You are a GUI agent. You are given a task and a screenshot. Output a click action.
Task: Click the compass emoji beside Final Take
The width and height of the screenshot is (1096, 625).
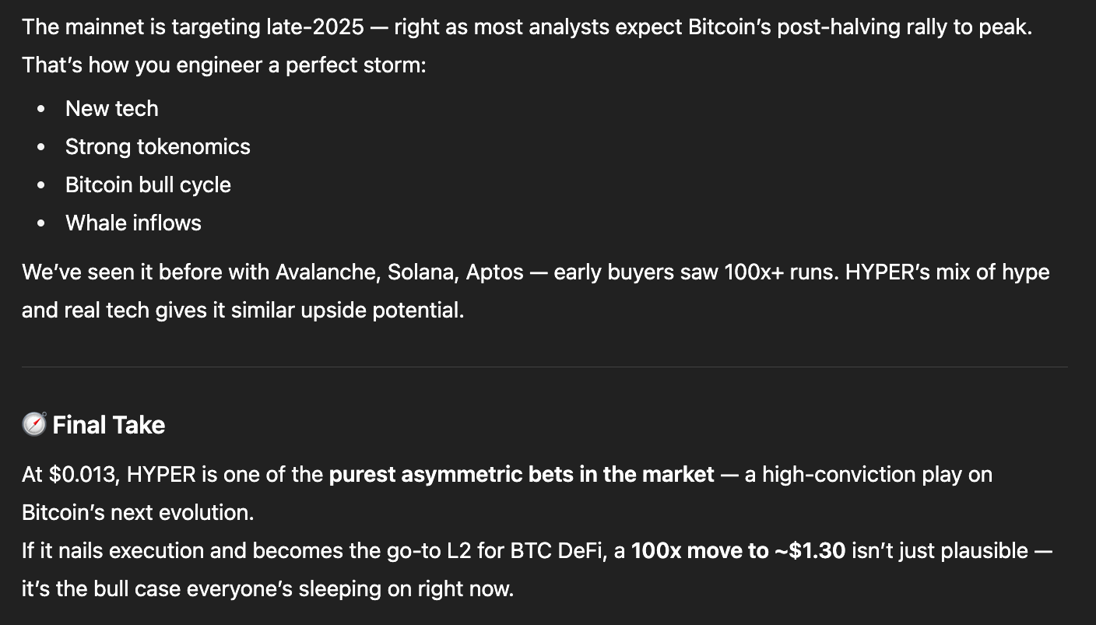[x=34, y=424]
